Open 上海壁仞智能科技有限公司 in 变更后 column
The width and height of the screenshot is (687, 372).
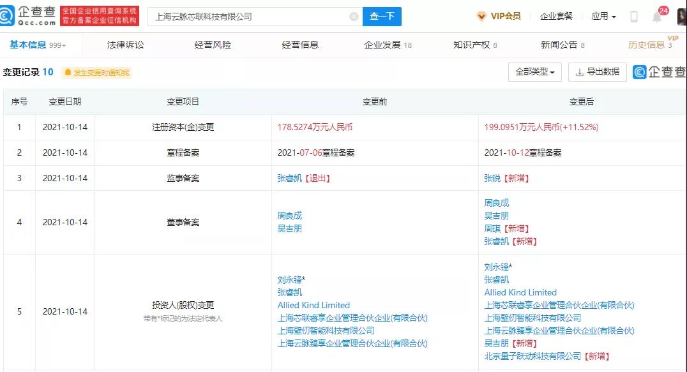point(532,318)
